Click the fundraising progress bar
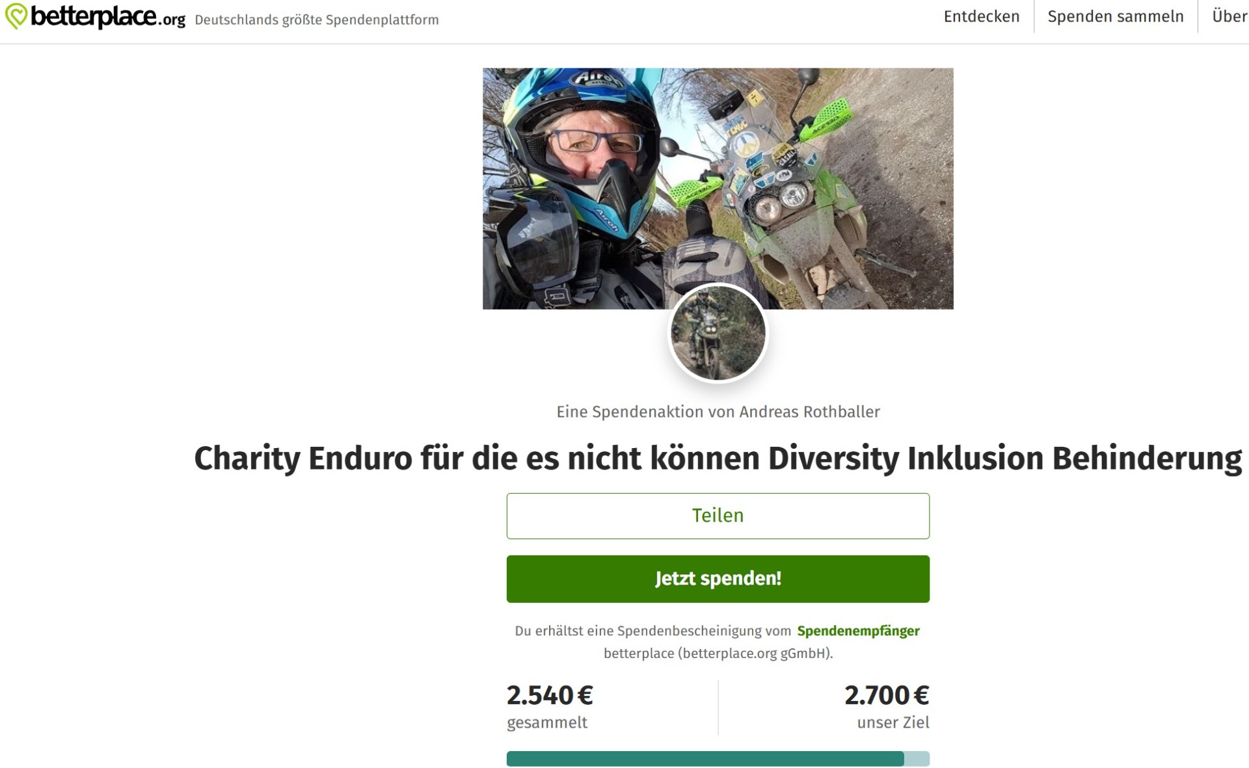Image resolution: width=1249 pixels, height=768 pixels. 718,758
